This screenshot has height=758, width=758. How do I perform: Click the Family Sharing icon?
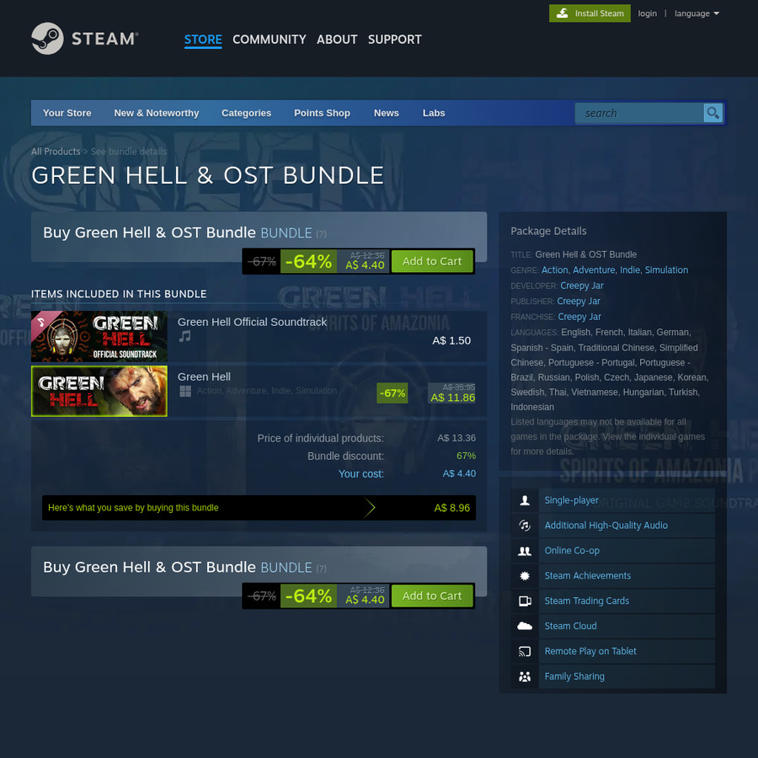click(525, 676)
